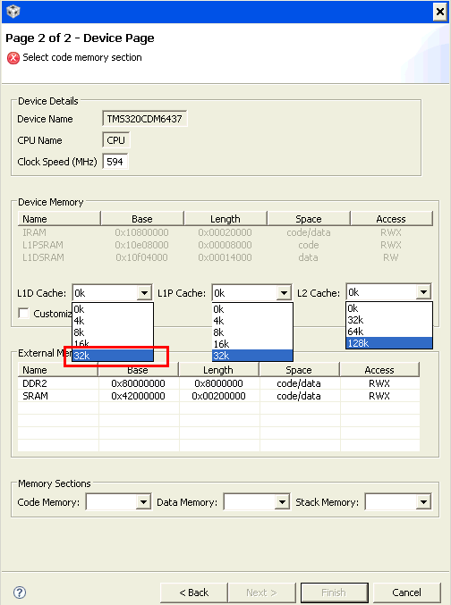
Task: Select 4k in the L1P Cache list
Action: click(252, 321)
